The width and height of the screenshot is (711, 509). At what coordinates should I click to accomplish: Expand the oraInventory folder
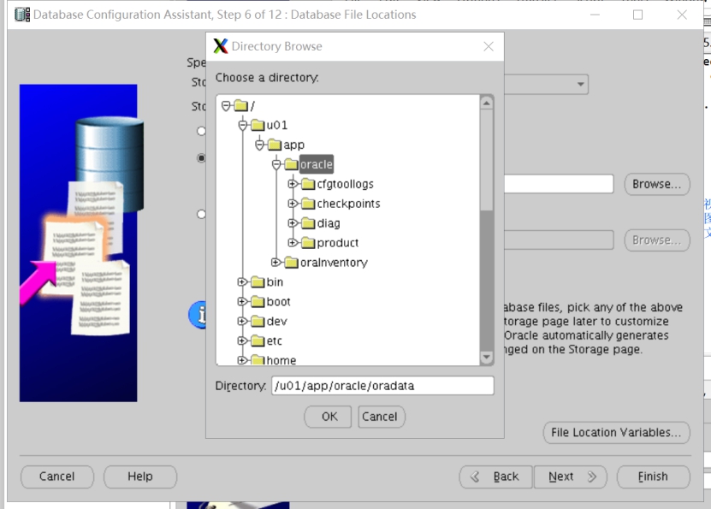point(276,263)
